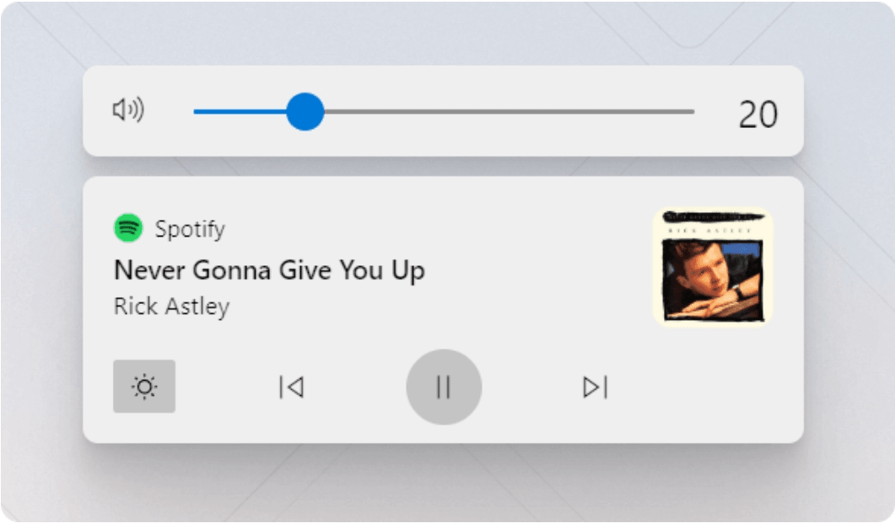The image size is (895, 523).
Task: Click the gray unfilled volume track
Action: pos(510,112)
